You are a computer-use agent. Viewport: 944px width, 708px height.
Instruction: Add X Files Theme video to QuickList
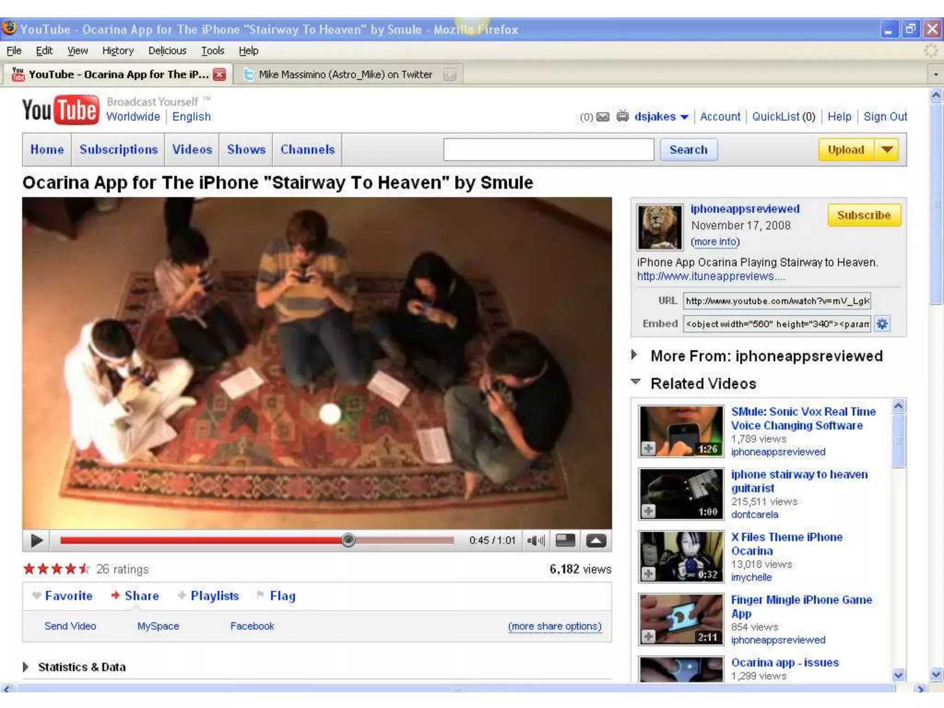(649, 573)
